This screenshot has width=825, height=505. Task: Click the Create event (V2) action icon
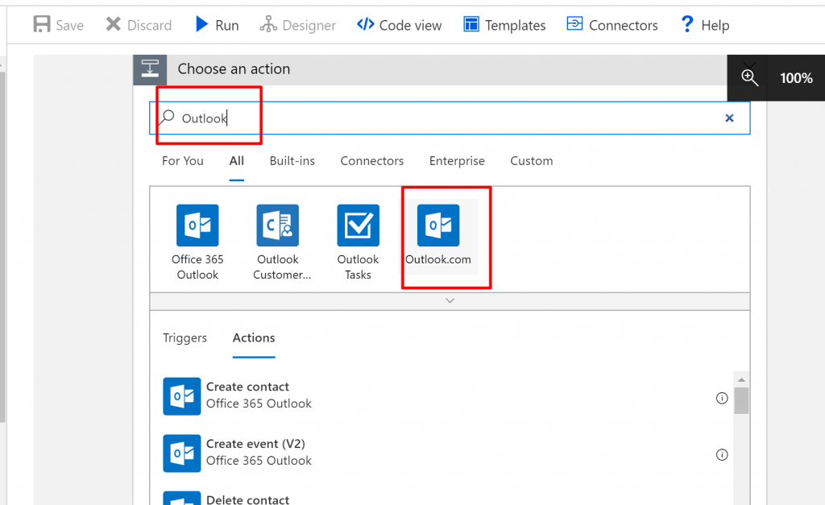(181, 453)
